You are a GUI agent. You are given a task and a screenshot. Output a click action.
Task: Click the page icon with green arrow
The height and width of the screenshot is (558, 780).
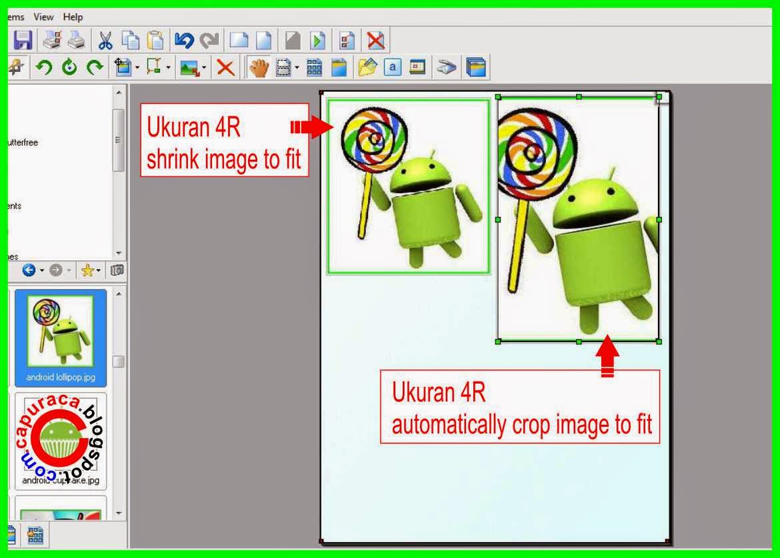(x=317, y=40)
